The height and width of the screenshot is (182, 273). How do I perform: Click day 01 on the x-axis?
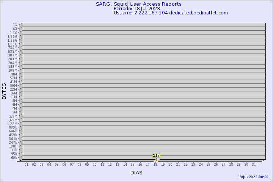26,164
